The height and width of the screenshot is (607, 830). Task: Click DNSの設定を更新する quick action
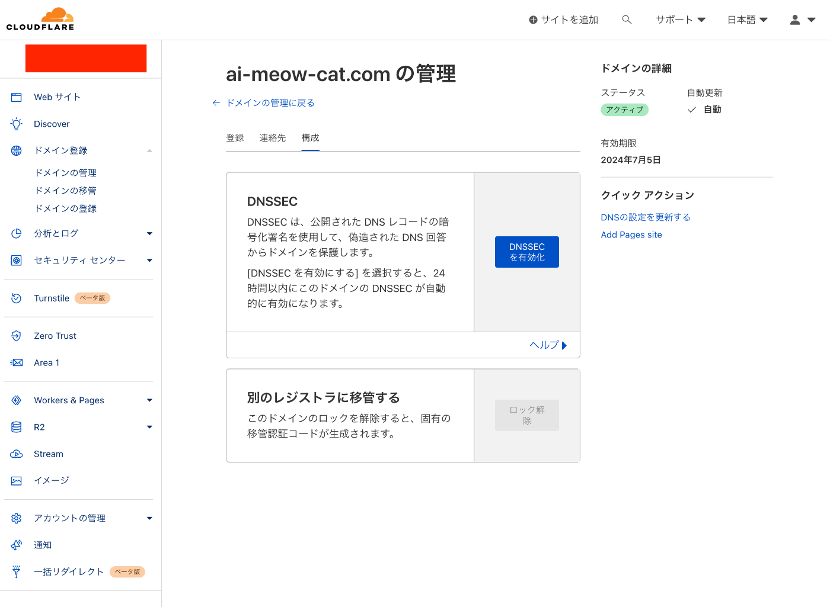click(646, 217)
